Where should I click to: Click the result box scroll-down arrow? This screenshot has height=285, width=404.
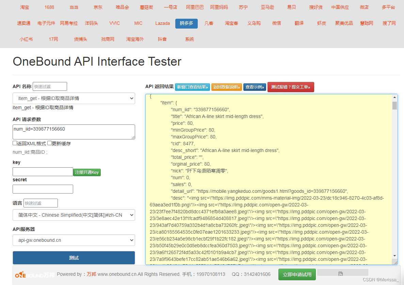pos(394,256)
